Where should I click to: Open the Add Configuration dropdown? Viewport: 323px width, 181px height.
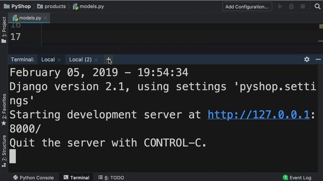pos(247,7)
